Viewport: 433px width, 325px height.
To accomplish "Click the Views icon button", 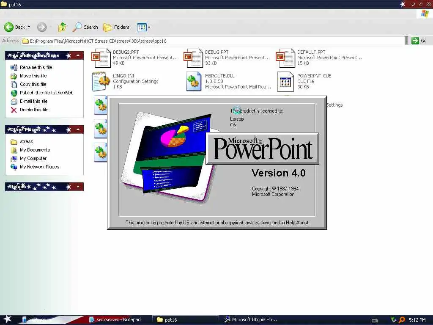I will click(x=142, y=27).
